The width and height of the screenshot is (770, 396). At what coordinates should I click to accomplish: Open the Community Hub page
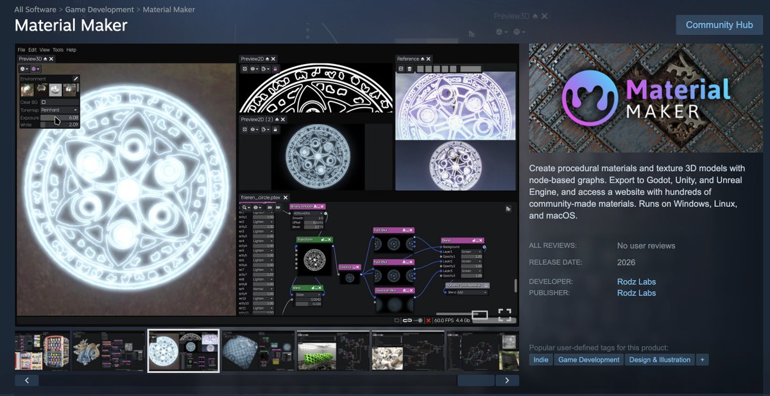coord(719,25)
